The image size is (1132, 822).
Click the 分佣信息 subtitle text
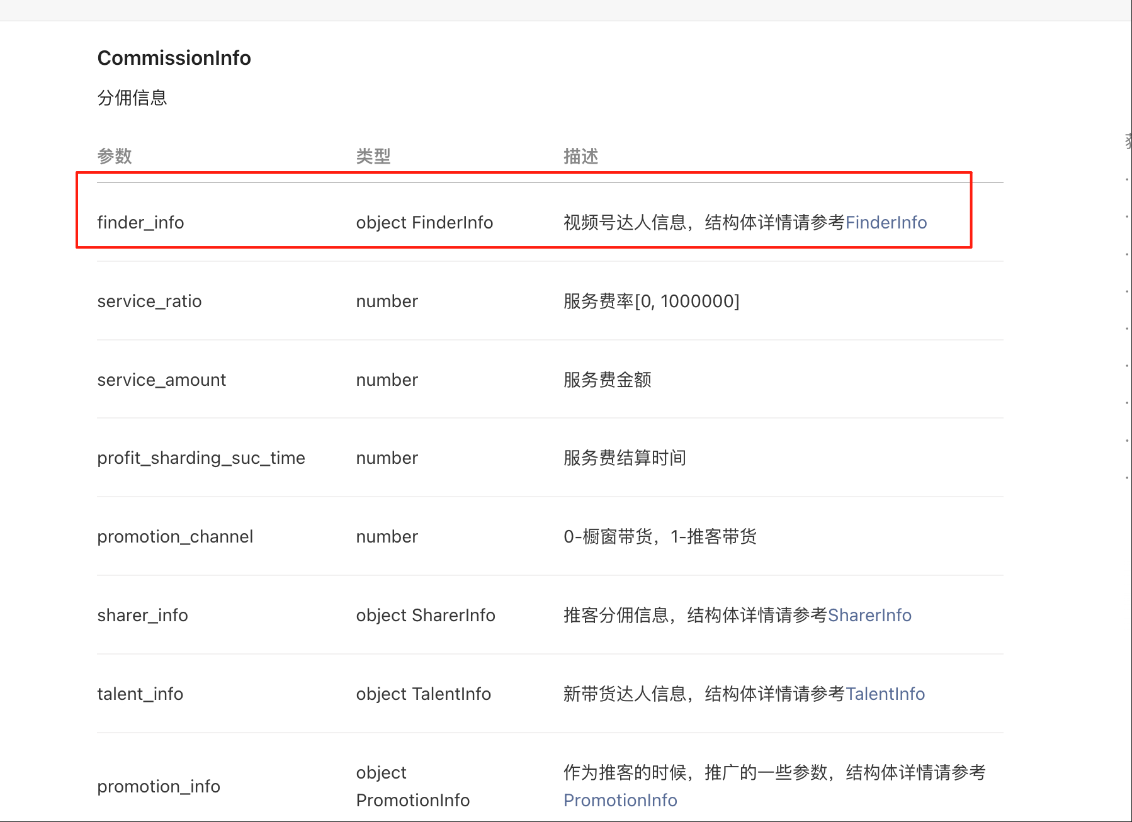(132, 98)
